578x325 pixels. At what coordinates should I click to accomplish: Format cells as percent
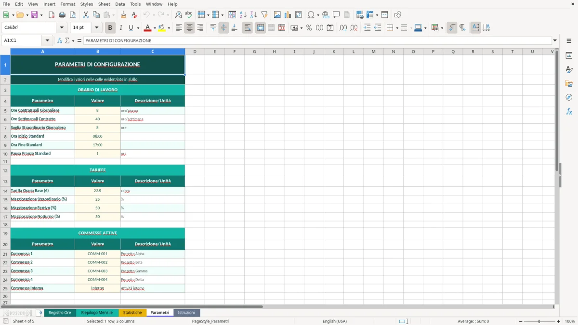309,28
